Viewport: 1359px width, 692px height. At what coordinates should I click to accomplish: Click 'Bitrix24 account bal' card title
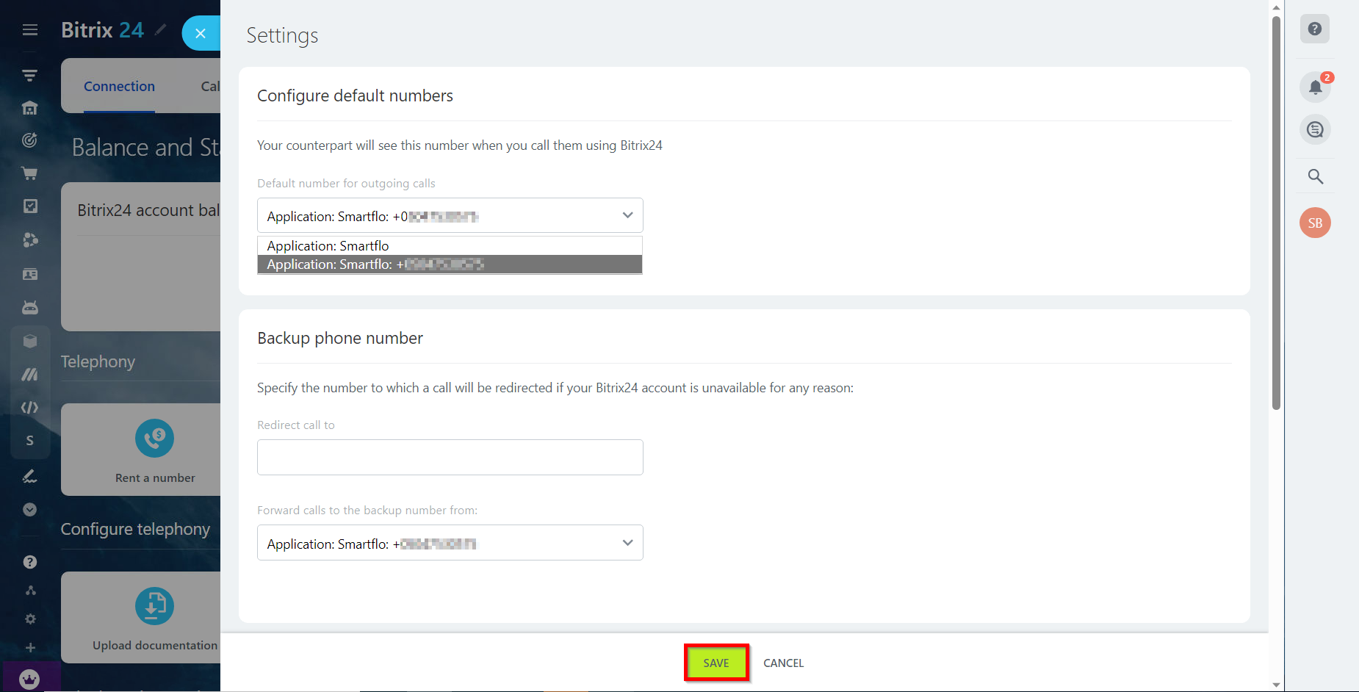(x=148, y=210)
